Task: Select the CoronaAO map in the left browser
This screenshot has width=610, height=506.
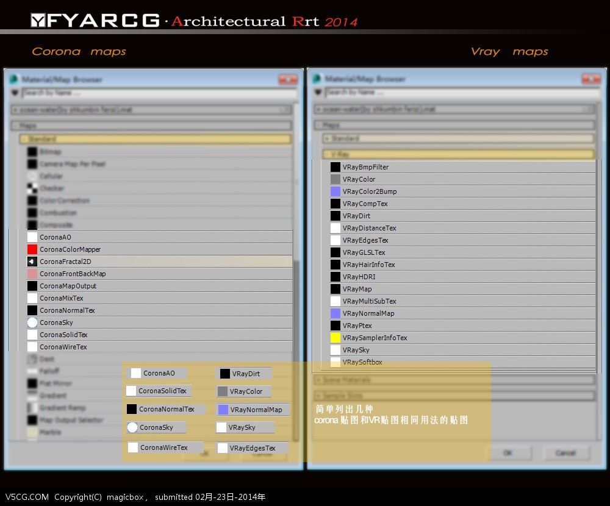Action: tap(159, 237)
